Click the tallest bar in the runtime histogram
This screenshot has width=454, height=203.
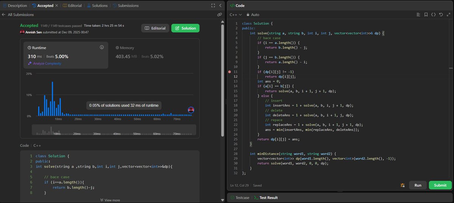pyautogui.click(x=52, y=99)
